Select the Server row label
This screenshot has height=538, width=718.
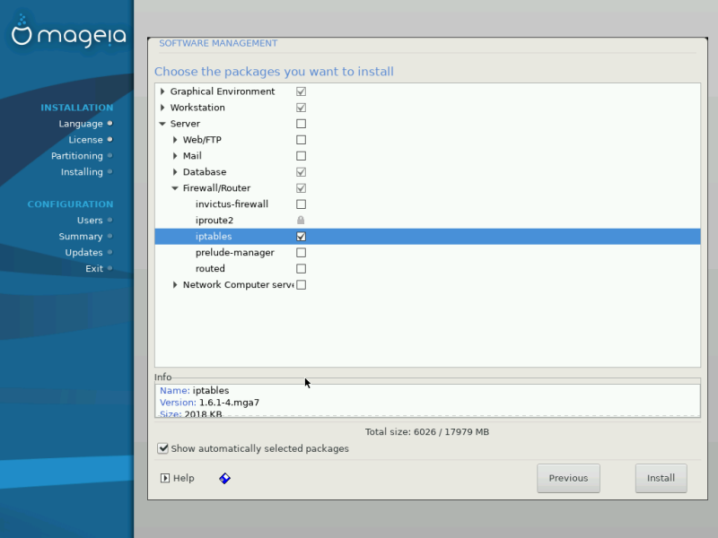[x=185, y=124]
